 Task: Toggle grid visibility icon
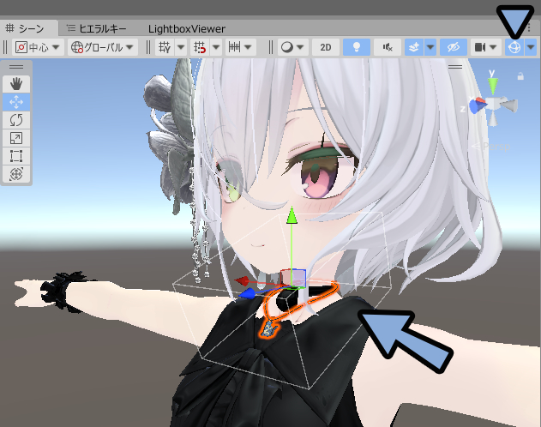click(x=165, y=47)
